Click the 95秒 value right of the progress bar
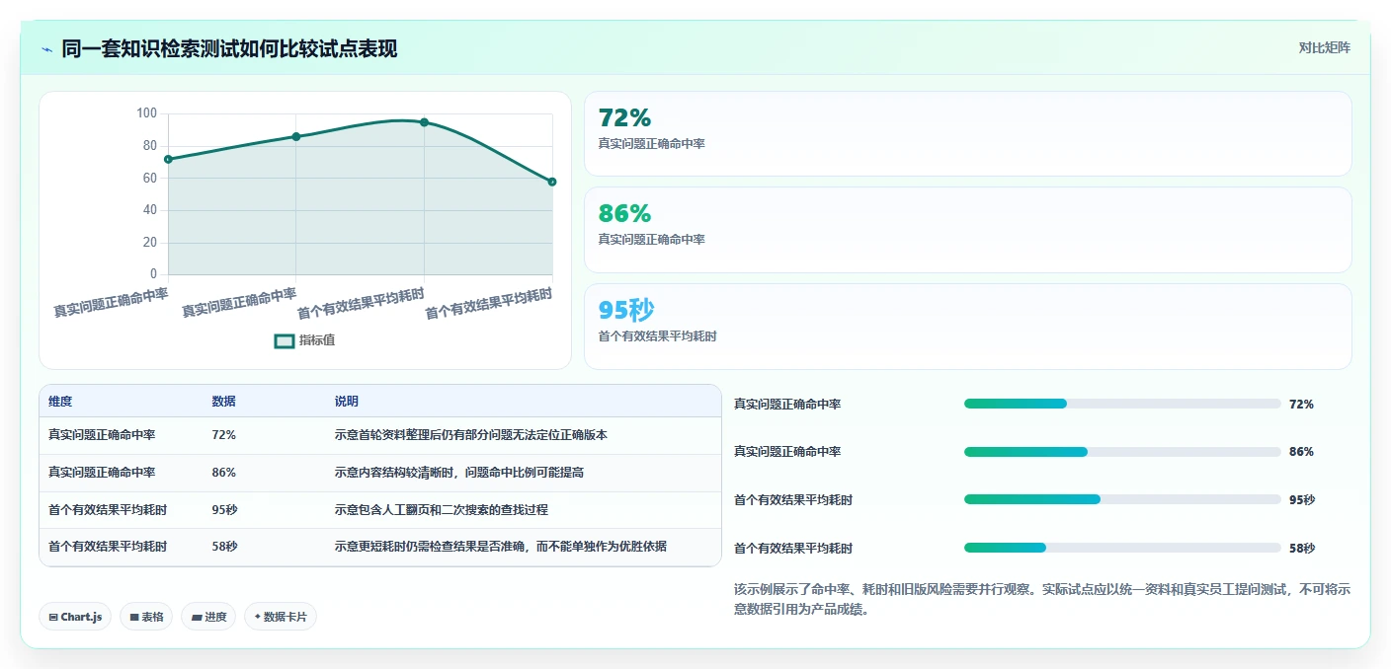1391x669 pixels. [x=1302, y=500]
